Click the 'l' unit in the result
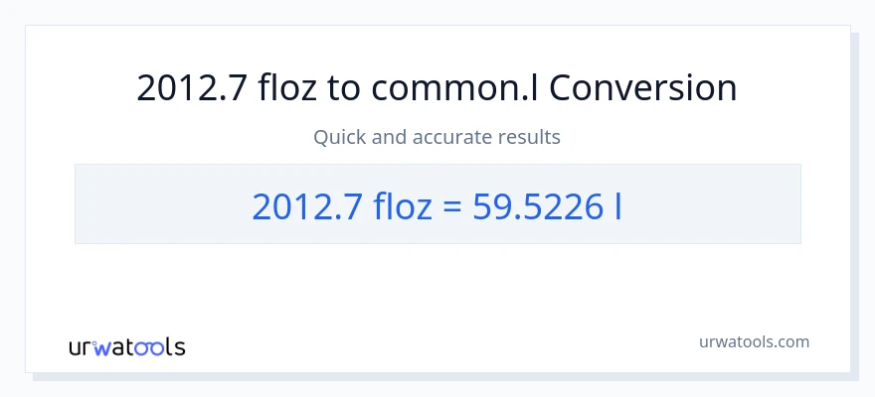This screenshot has width=875, height=397. pos(617,204)
